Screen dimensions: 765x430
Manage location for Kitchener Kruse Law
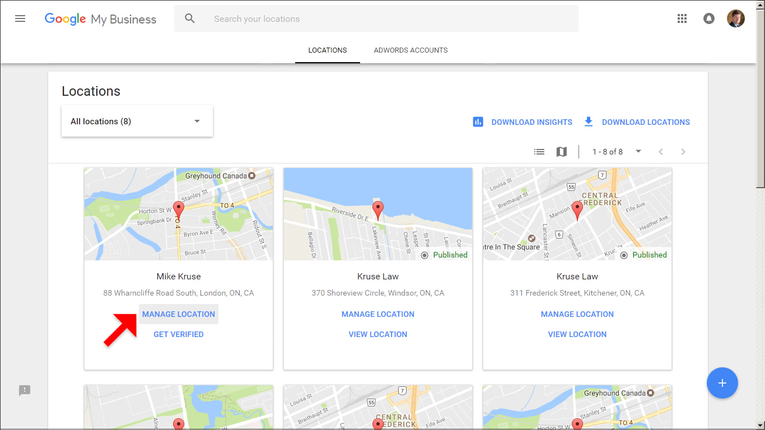click(577, 314)
